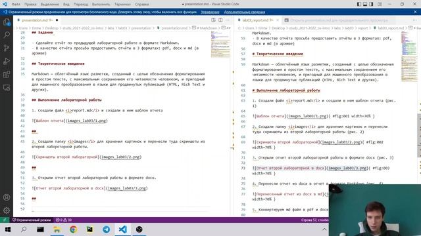The image size is (421, 236).
Task: Open File Explorer from taskbar
Action: (57, 229)
